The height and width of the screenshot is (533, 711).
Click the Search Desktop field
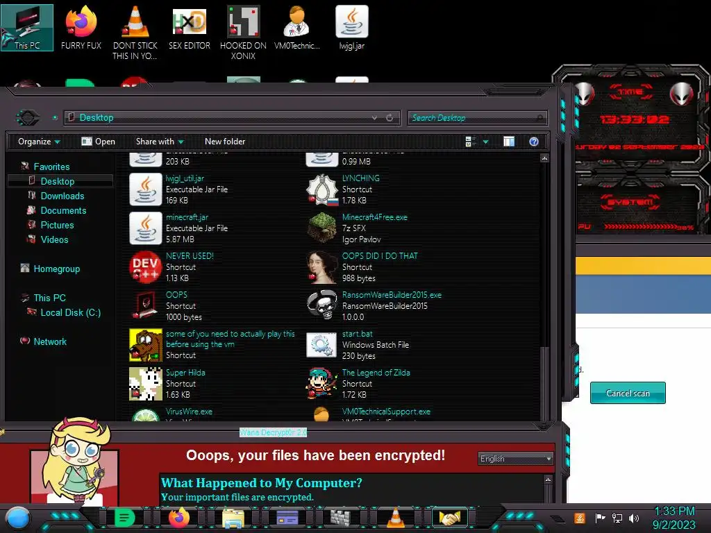click(478, 118)
